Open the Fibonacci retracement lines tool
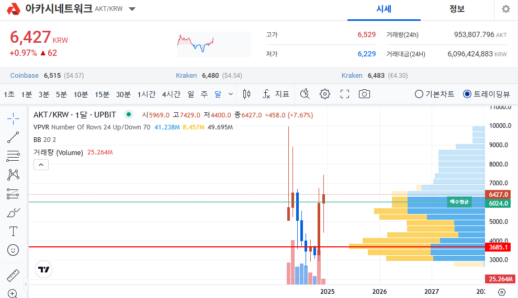Screen dimensions: 518x298 click(x=13, y=156)
